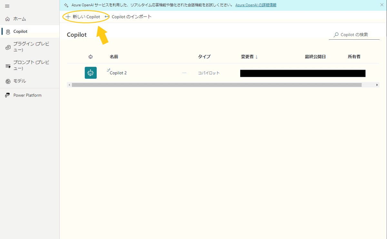Click the teal Copilot 2 bot icon
Screen dimensions: 387x239
(91, 73)
